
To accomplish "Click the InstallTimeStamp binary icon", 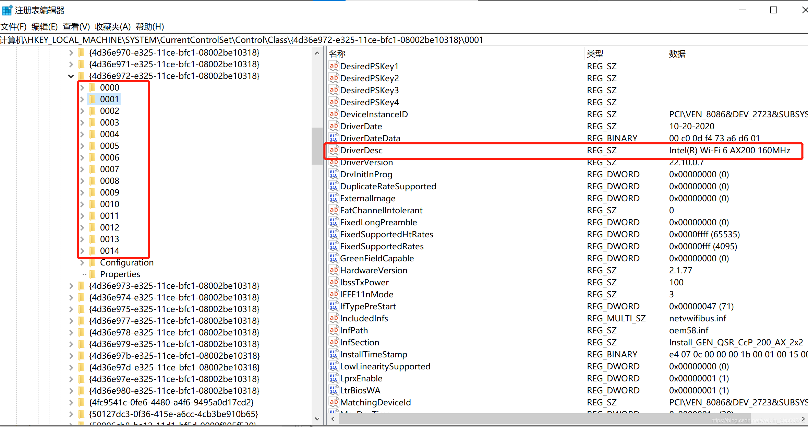I will (x=334, y=354).
